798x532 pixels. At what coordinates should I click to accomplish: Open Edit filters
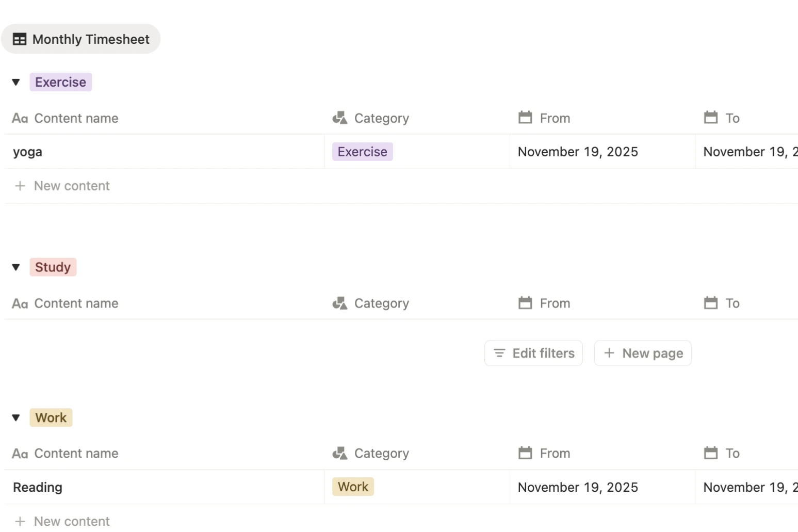533,353
